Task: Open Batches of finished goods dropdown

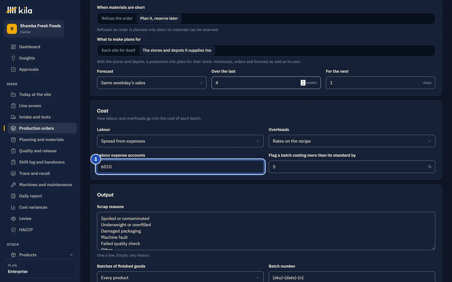Action: coord(180,278)
